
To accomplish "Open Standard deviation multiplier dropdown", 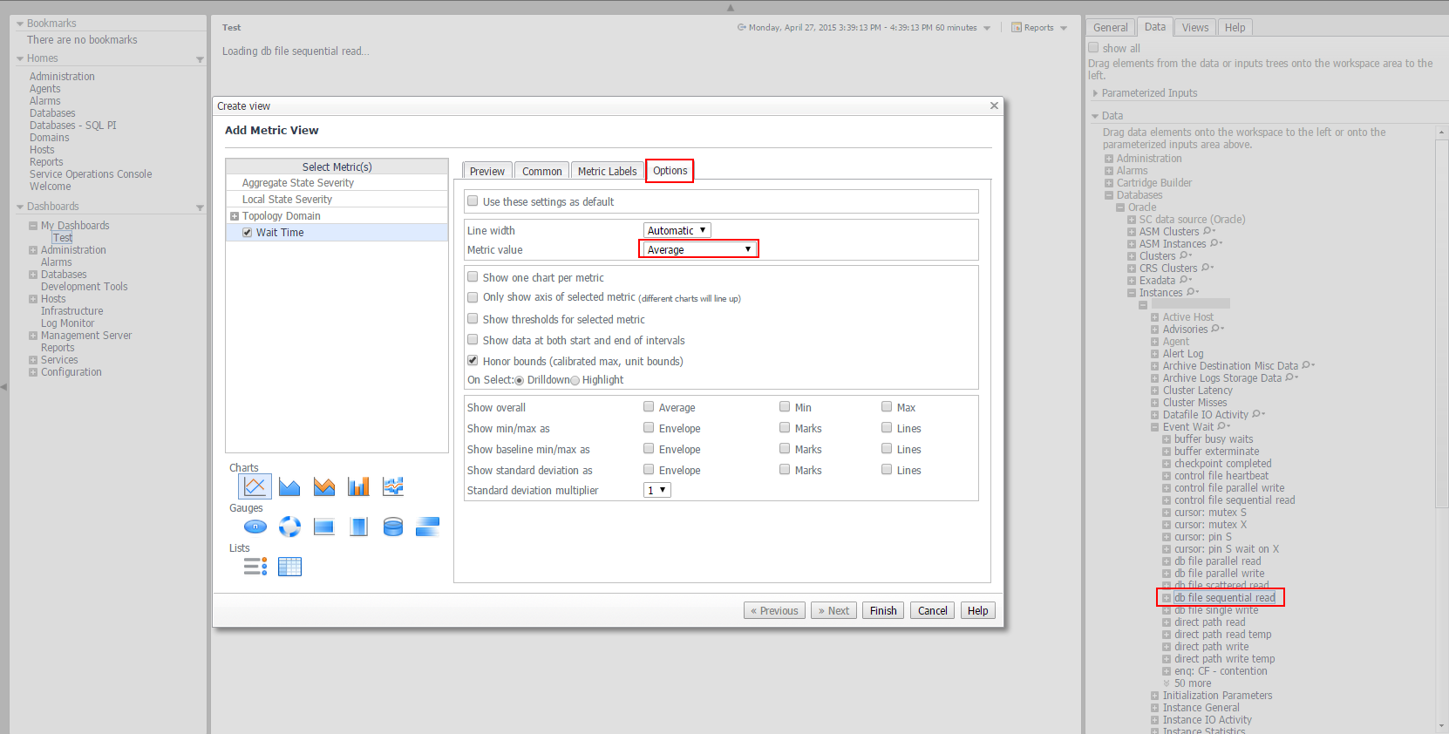I will (x=656, y=491).
